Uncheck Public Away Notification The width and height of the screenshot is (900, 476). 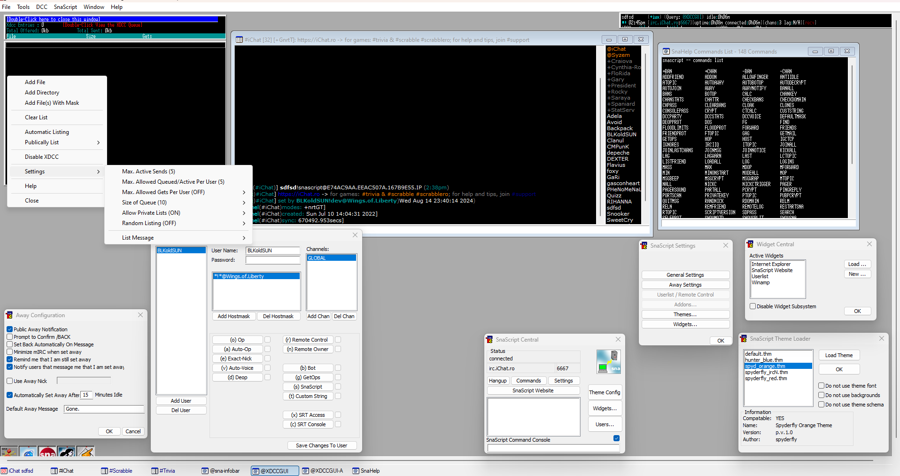tap(9, 329)
